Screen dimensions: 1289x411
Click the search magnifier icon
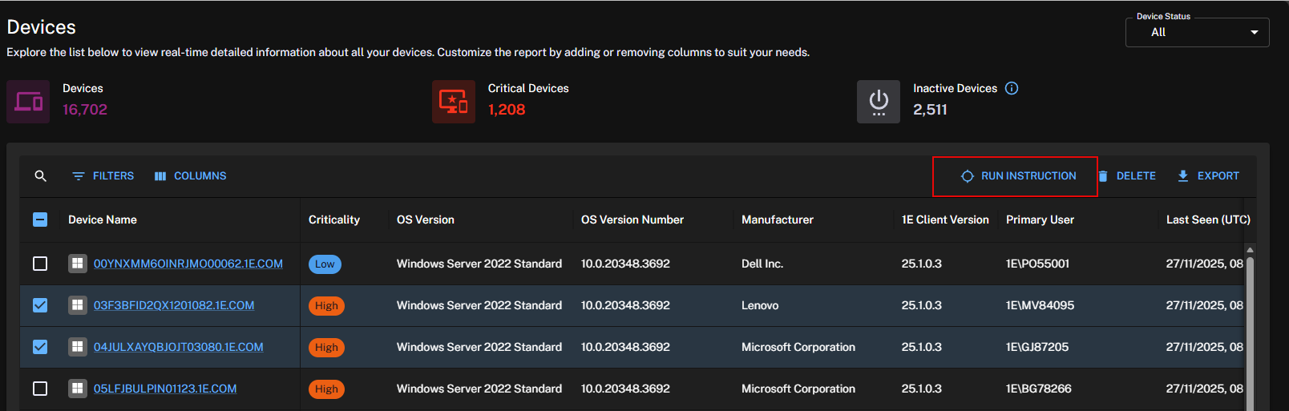(x=40, y=176)
